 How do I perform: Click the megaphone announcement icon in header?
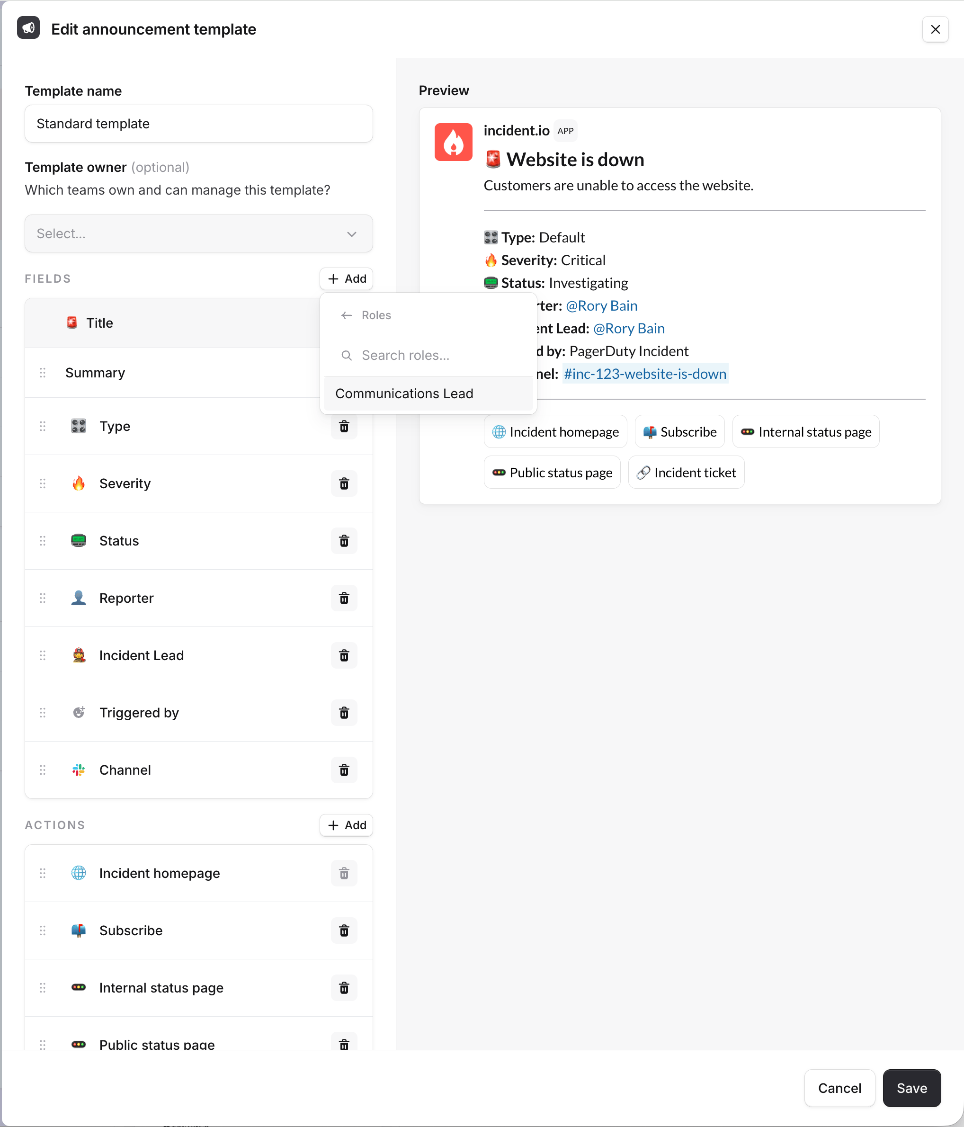click(28, 28)
